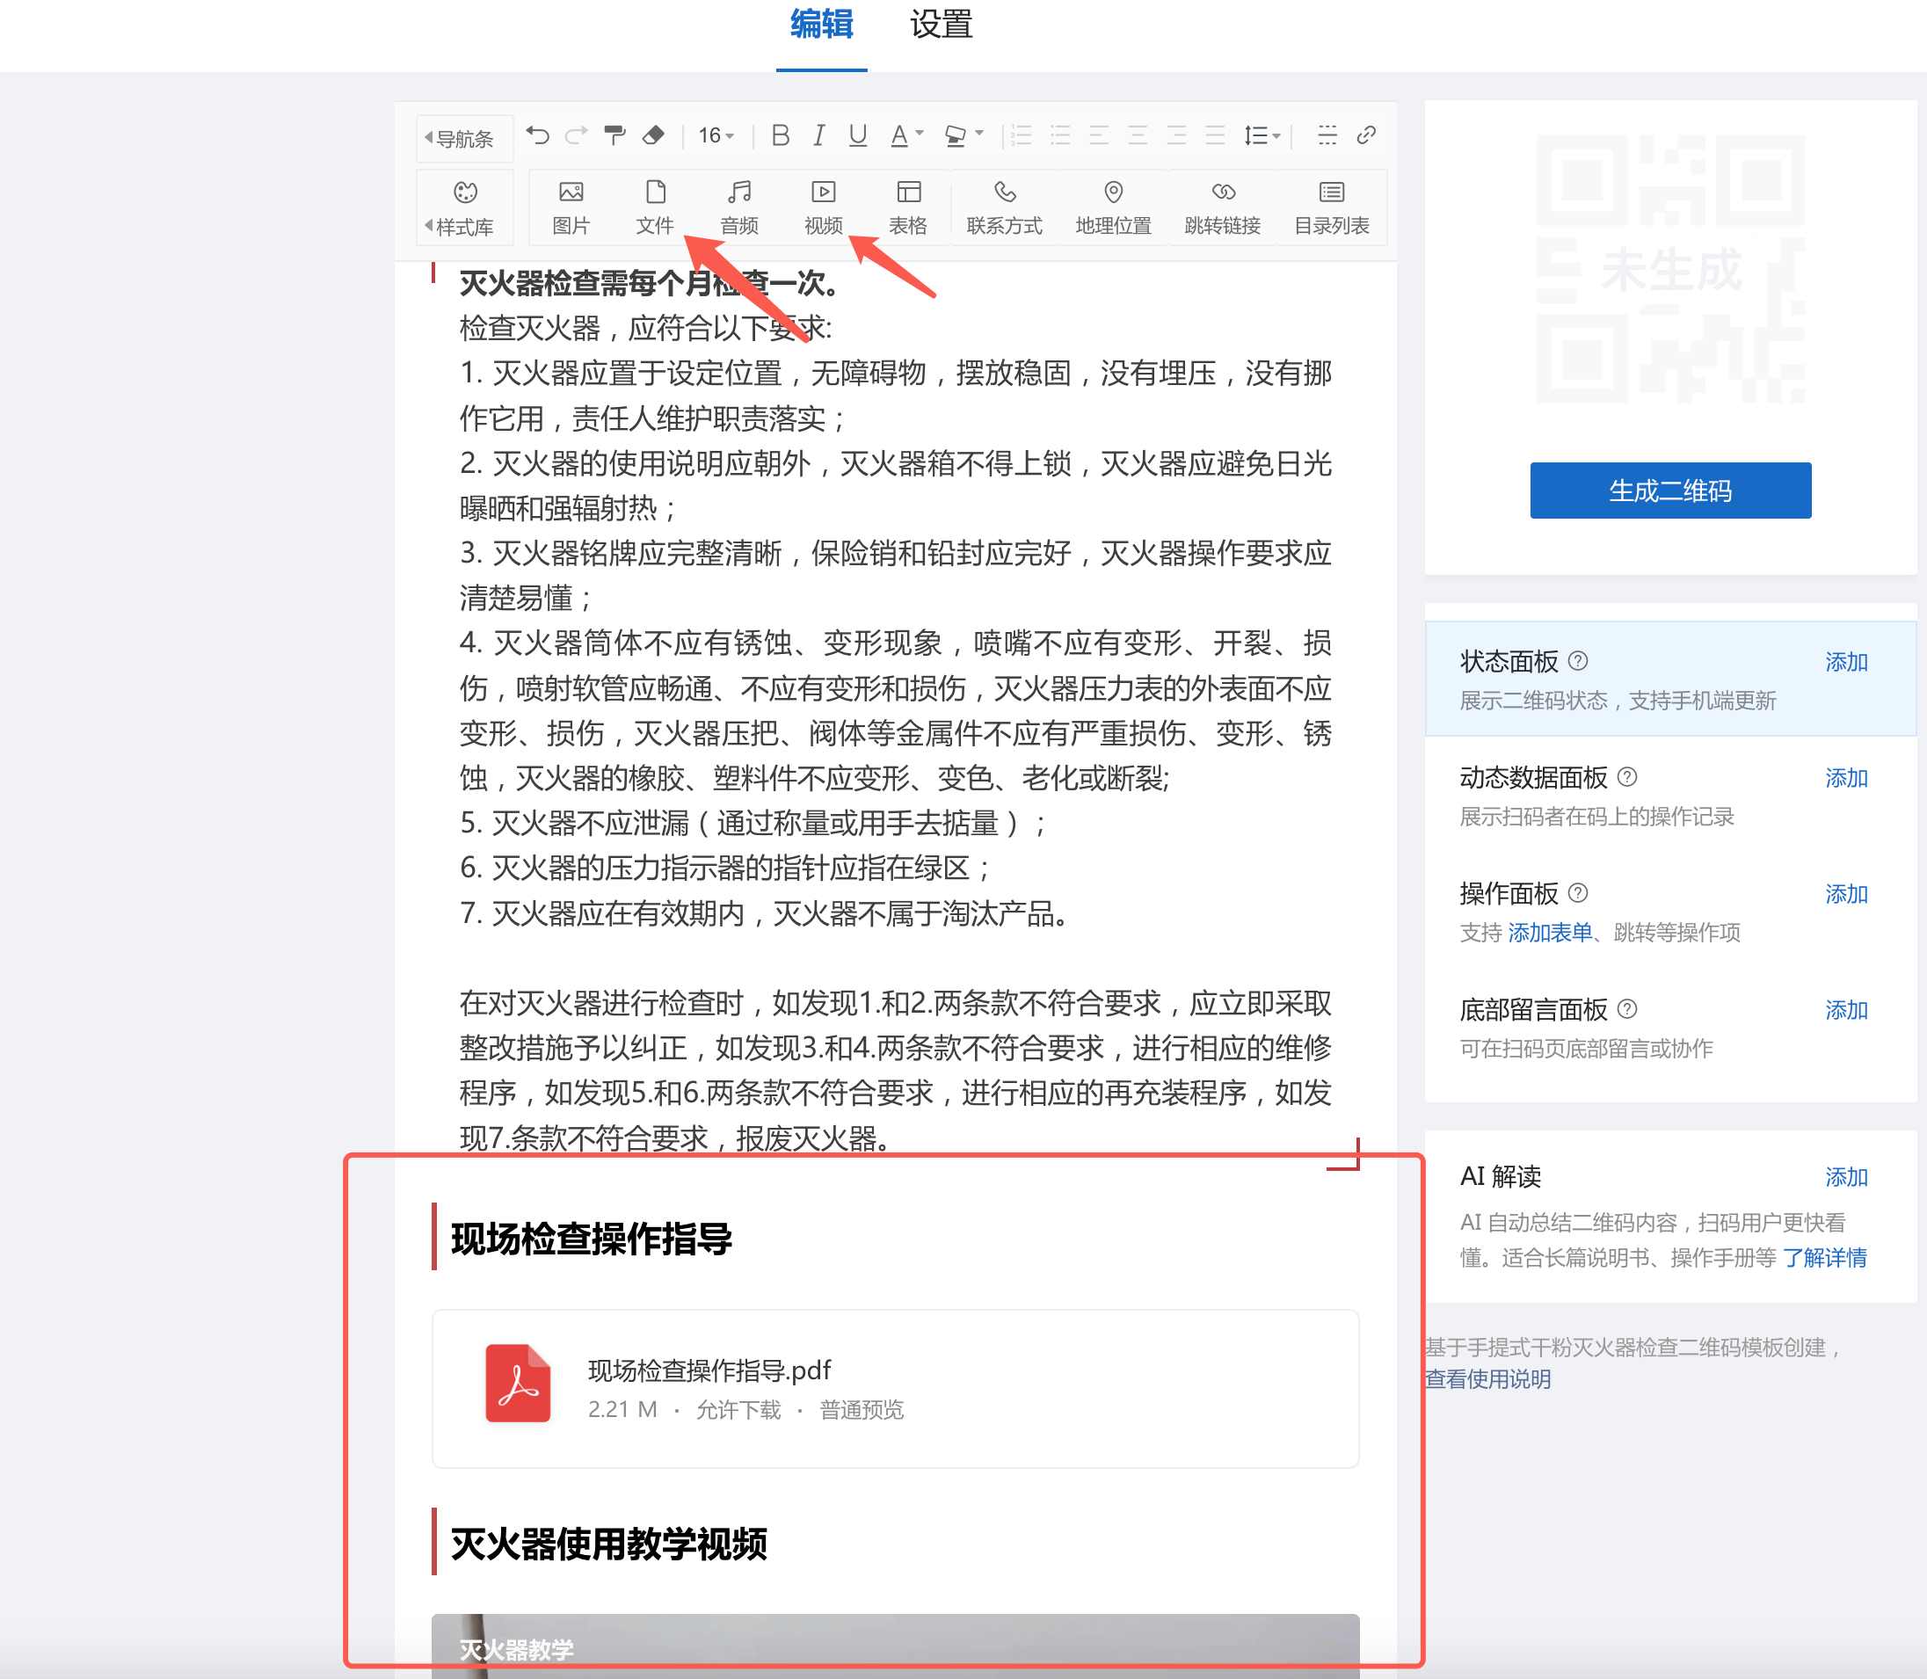Switch to the 设置 tab
This screenshot has height=1679, width=1927.
[x=942, y=25]
